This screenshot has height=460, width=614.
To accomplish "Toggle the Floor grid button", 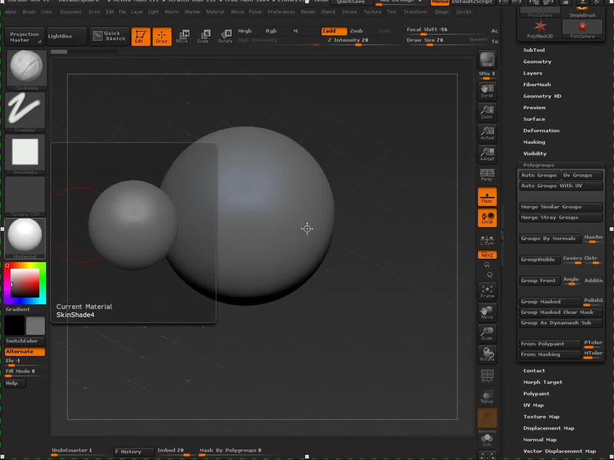I will 487,196.
